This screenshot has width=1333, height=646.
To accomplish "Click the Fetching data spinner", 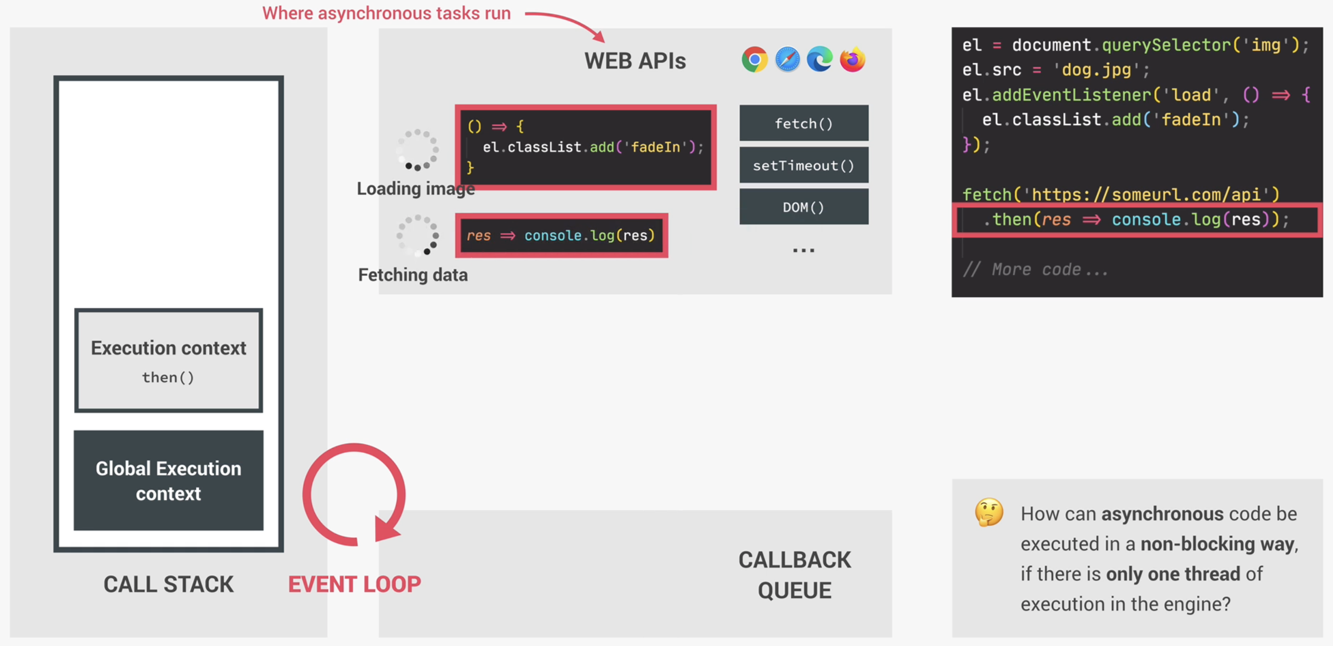I will pos(418,236).
